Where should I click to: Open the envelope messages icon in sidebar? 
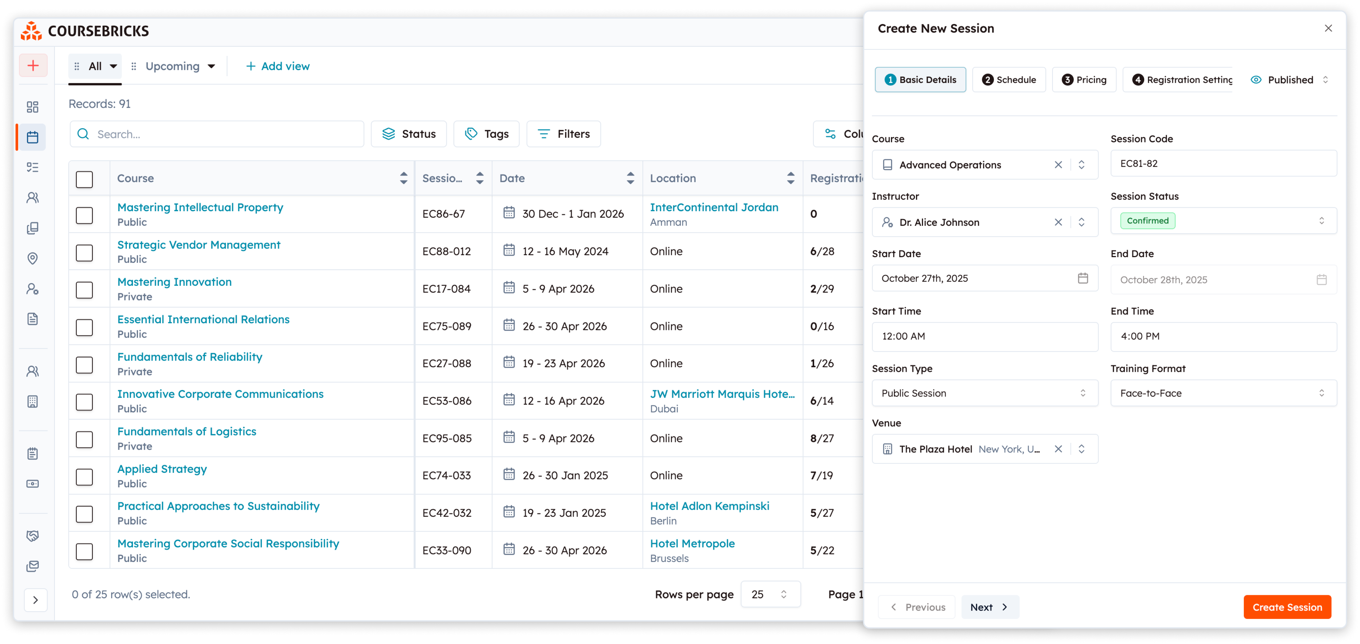tap(33, 565)
